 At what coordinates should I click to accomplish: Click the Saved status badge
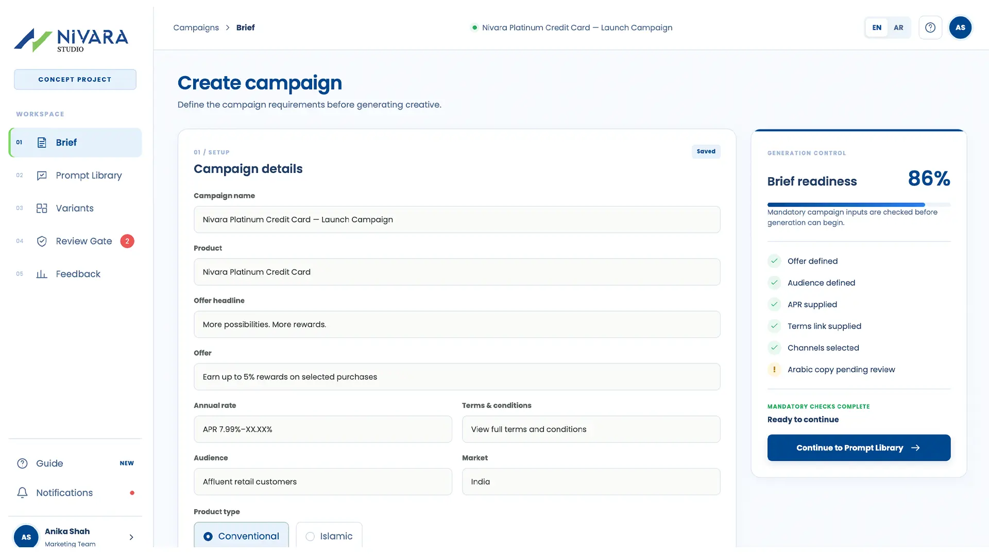(x=706, y=151)
